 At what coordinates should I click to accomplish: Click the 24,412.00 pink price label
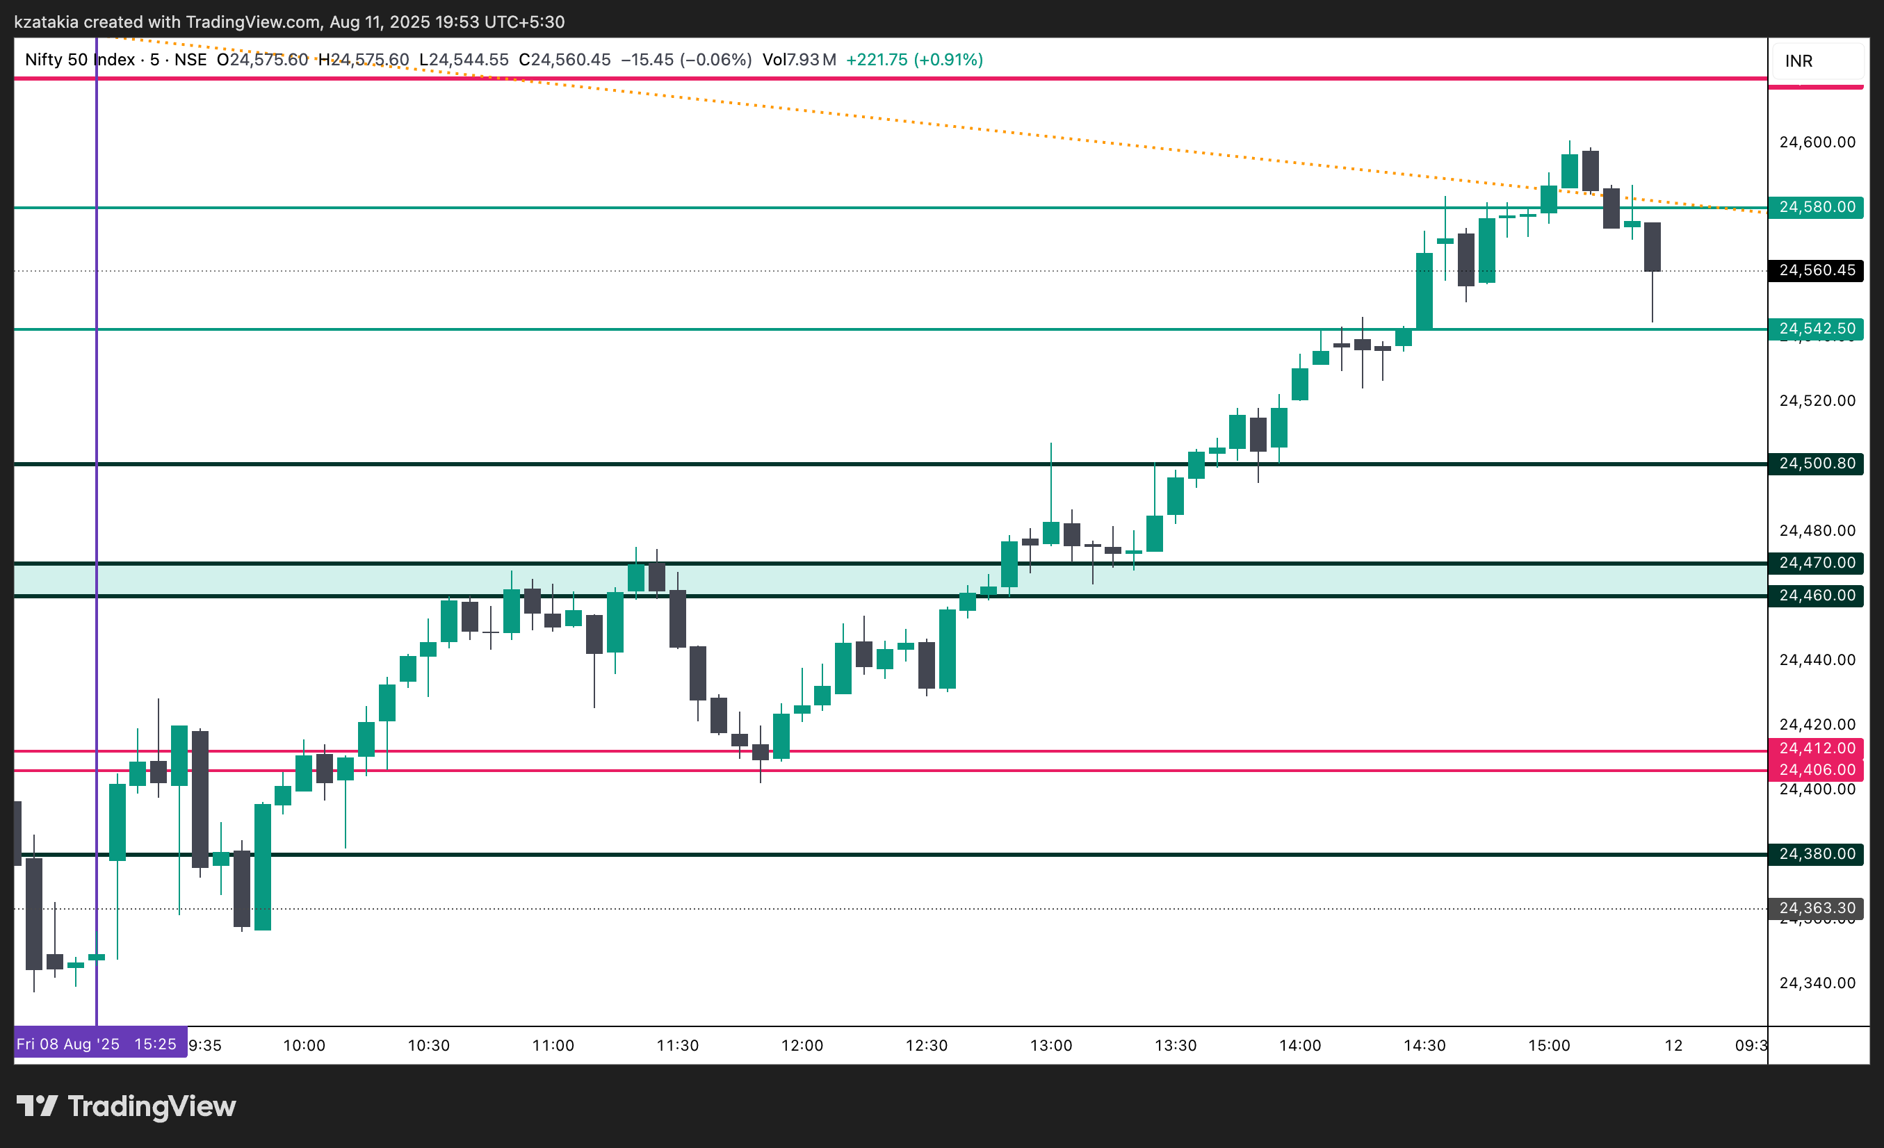click(1815, 748)
